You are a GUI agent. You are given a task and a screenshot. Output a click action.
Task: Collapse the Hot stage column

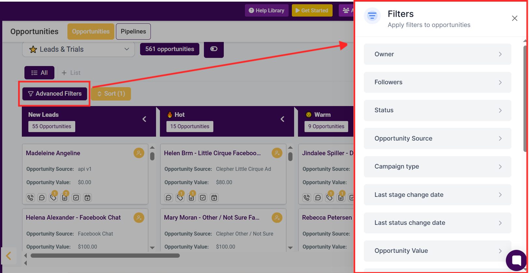[x=282, y=119]
